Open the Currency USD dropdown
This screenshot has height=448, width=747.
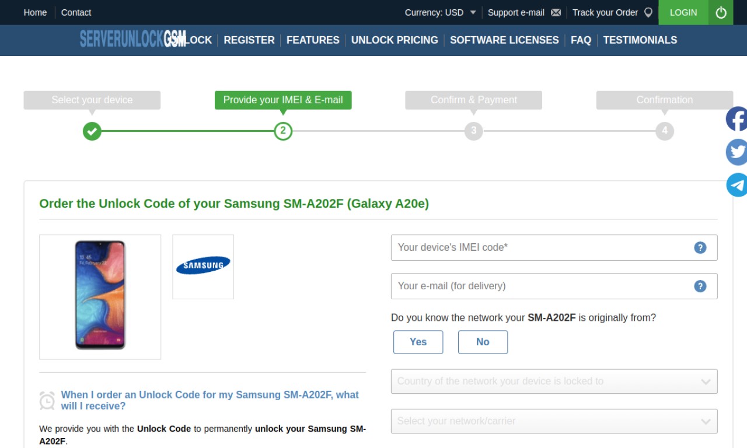(x=441, y=12)
